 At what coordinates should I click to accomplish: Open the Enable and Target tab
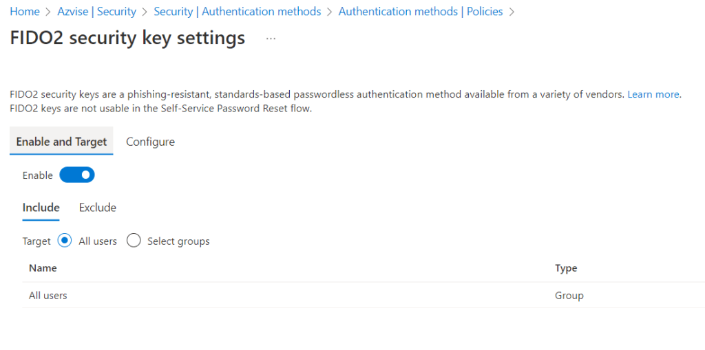point(61,142)
